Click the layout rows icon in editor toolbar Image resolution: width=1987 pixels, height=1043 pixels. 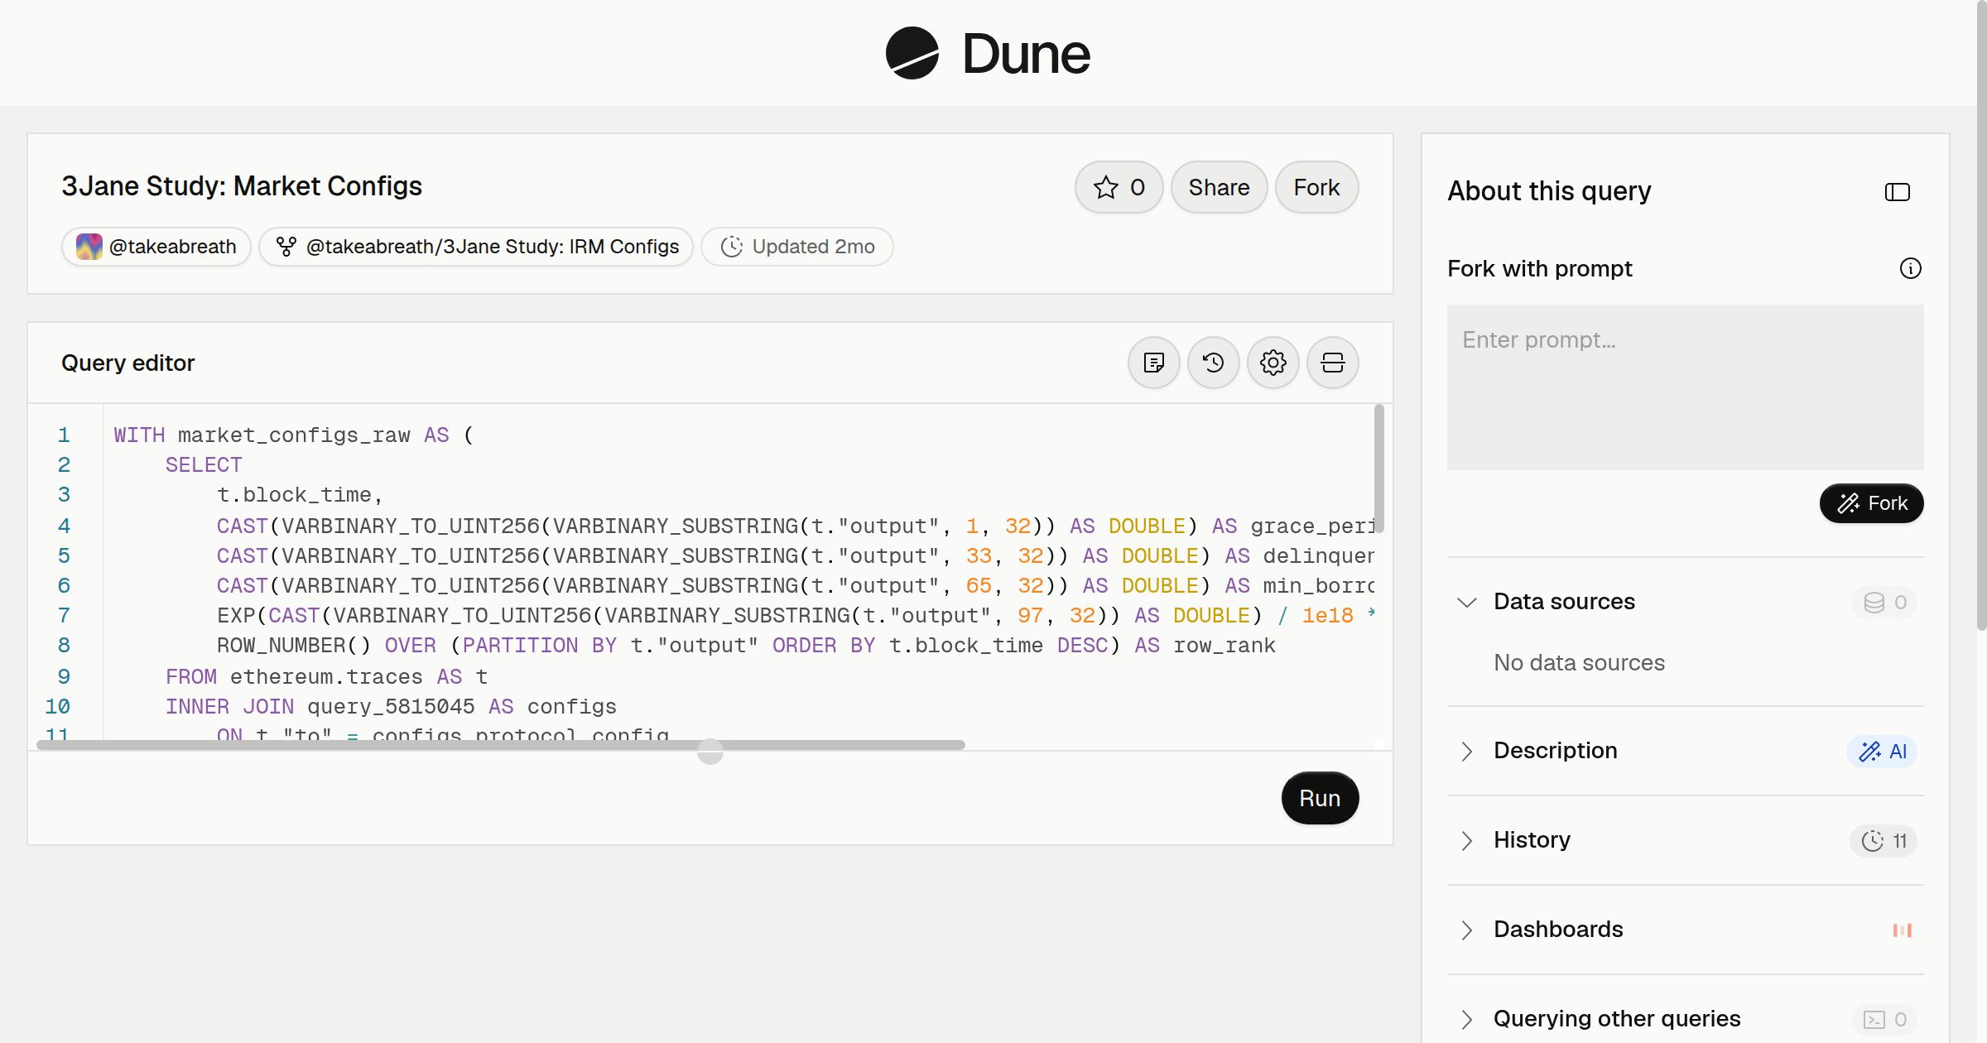point(1332,363)
